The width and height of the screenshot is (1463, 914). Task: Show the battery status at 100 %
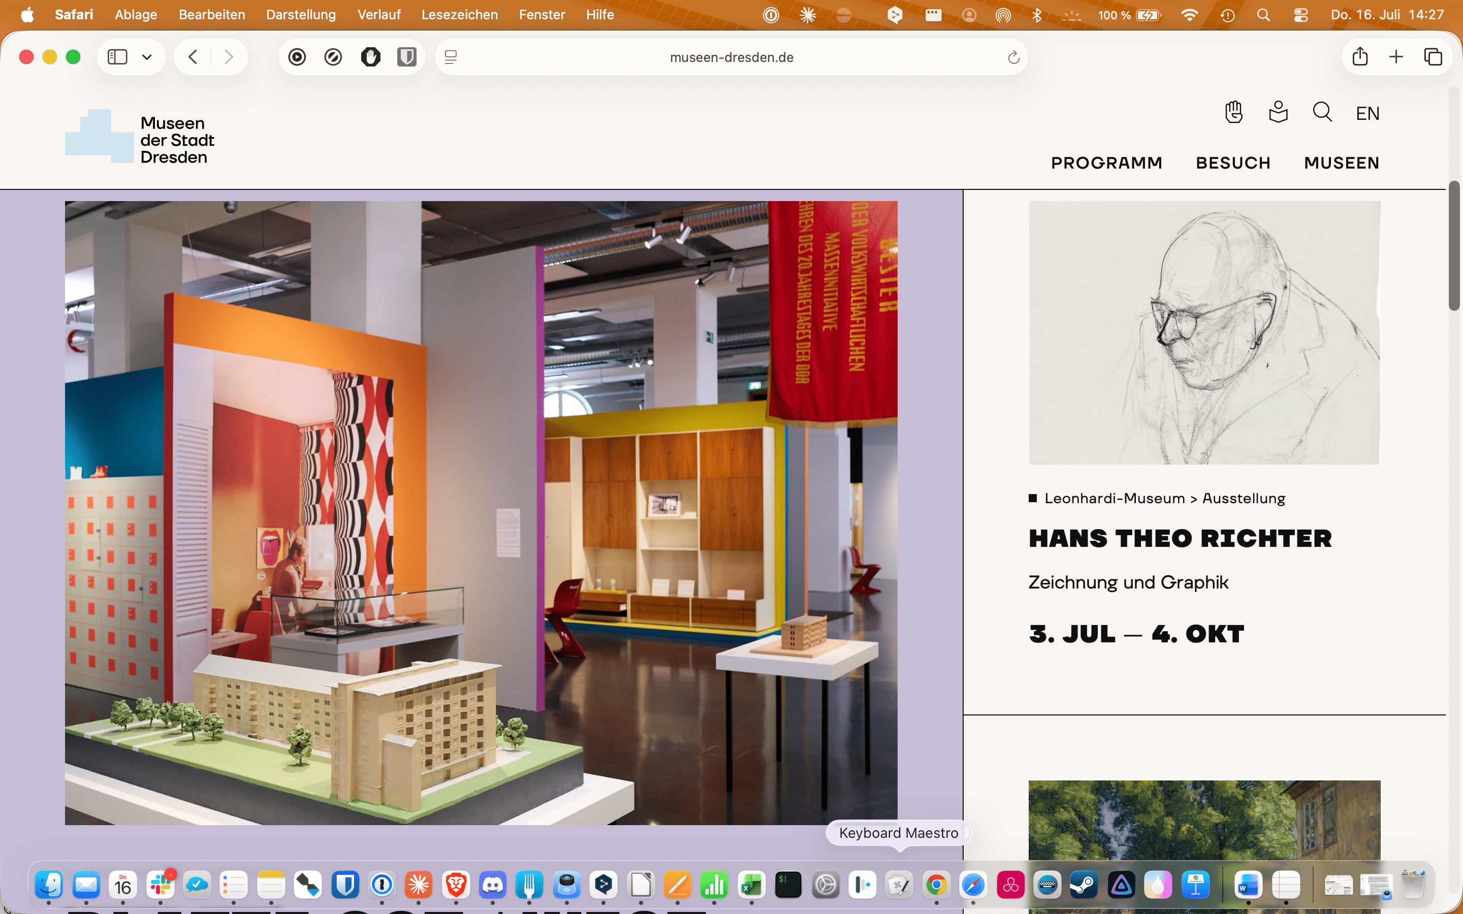(1130, 15)
